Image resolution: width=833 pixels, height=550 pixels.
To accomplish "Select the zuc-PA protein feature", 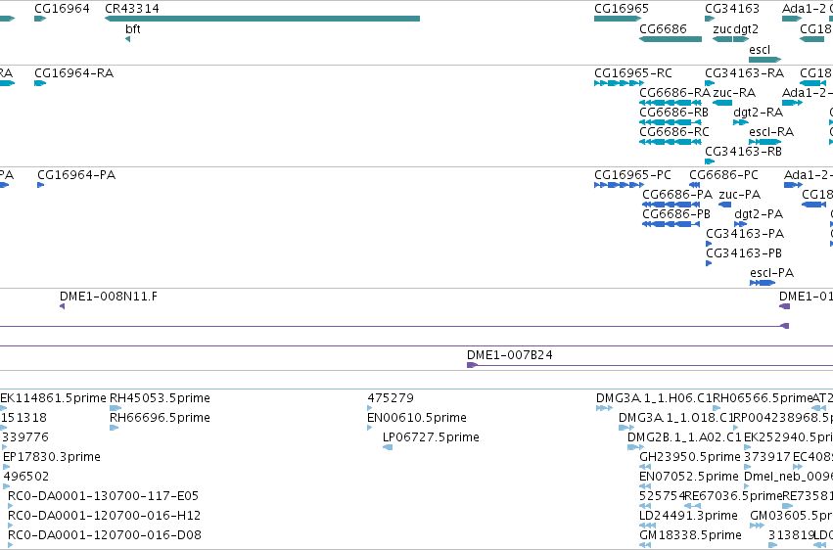I will click(724, 205).
